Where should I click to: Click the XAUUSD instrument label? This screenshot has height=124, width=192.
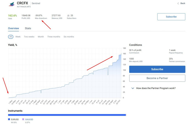pos(29,119)
